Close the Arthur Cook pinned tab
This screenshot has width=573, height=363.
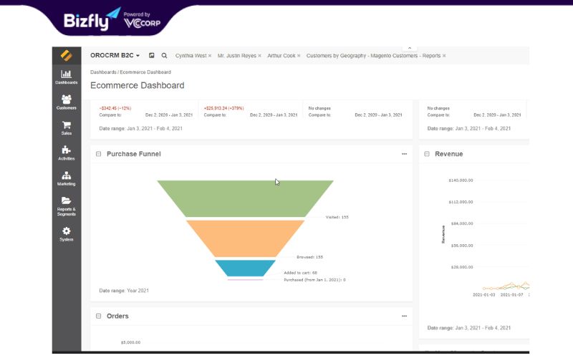click(299, 56)
